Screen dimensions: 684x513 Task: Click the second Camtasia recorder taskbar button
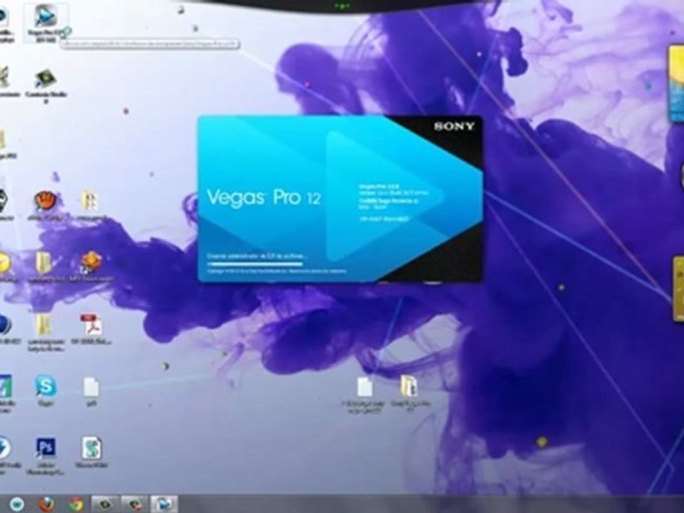pyautogui.click(x=134, y=503)
